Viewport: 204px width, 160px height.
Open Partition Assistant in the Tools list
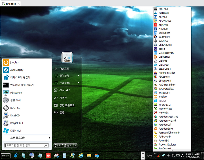coord(172,117)
